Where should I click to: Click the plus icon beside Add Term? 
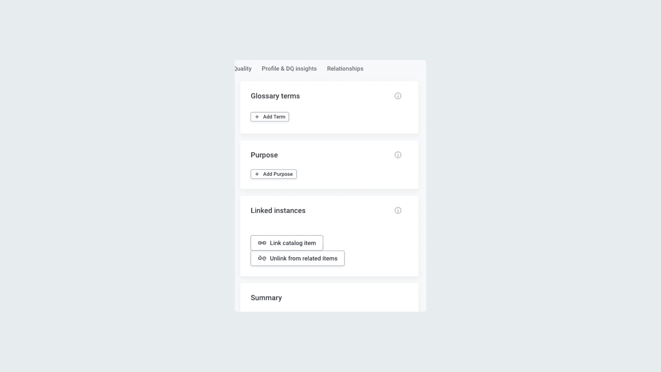[257, 117]
